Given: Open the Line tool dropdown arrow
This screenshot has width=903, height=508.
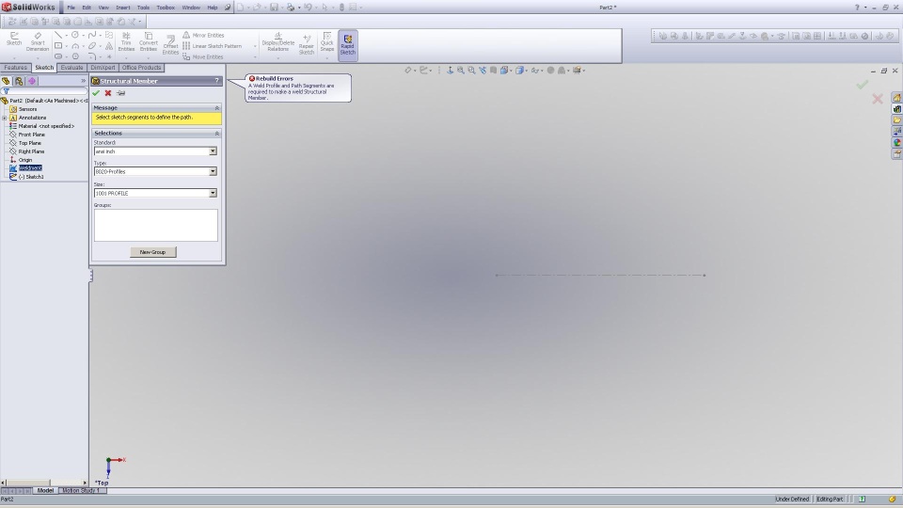Looking at the screenshot, I should pos(66,36).
